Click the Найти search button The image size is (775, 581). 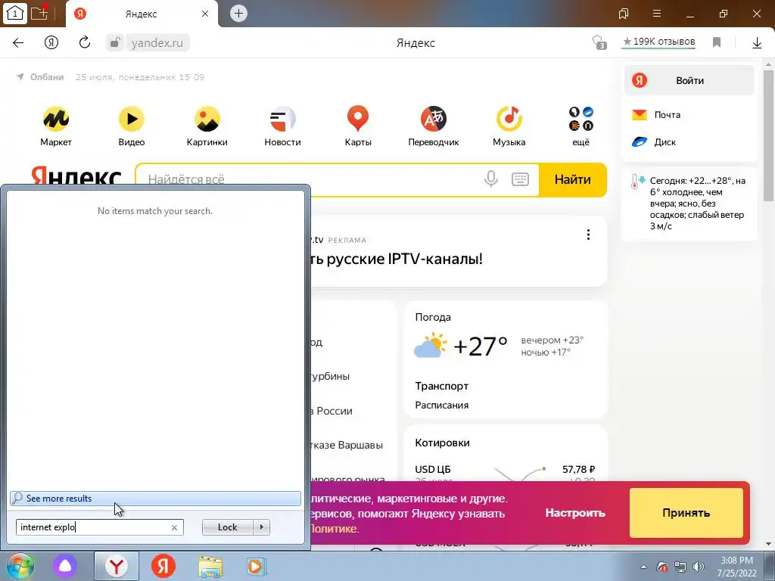(572, 179)
